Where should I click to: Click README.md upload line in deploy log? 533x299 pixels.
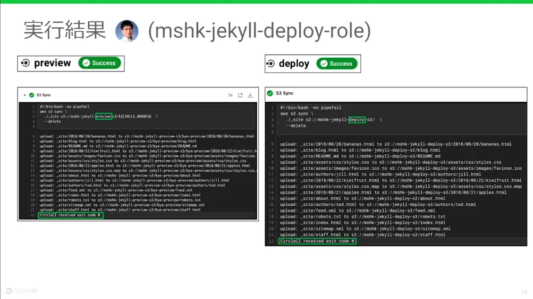tap(360, 156)
